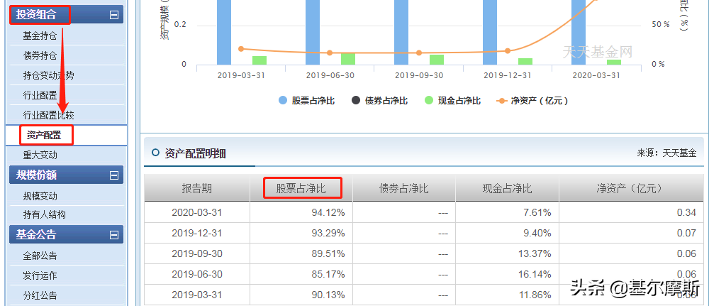709x306 pixels.
Task: Click the 来源:天天基金 source label
Action: (x=667, y=153)
